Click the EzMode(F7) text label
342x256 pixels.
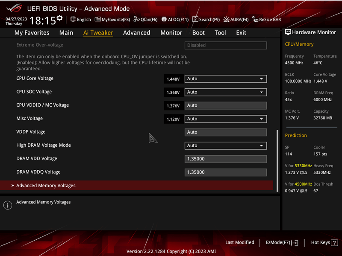point(278,242)
